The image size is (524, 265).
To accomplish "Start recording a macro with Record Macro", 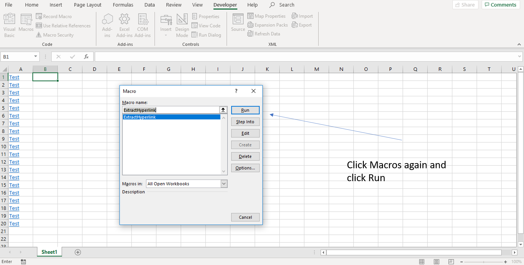I will [54, 16].
